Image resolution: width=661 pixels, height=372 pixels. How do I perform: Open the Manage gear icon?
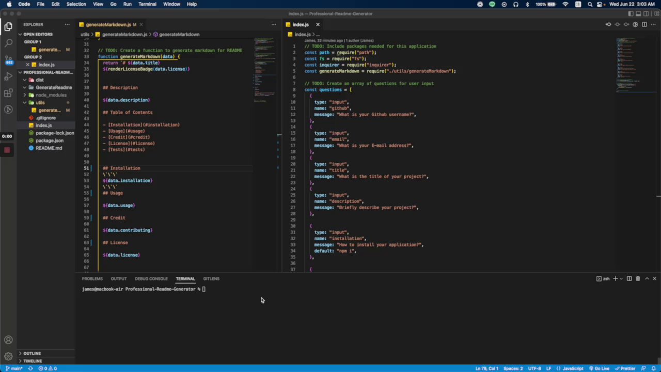coord(8,357)
